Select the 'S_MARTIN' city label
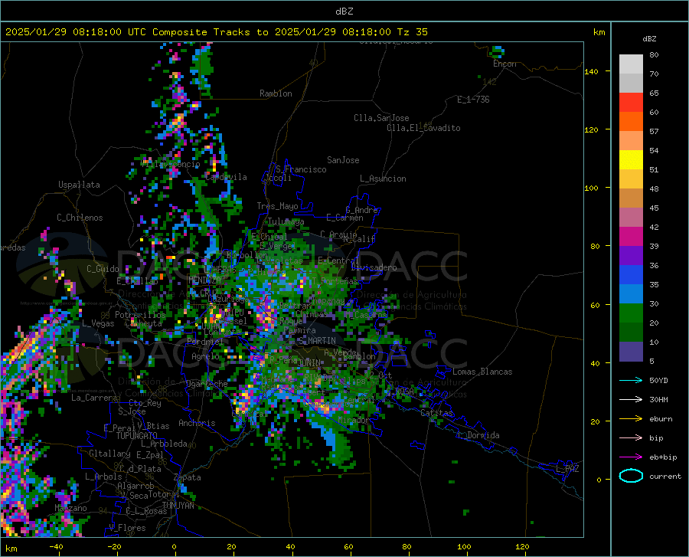The image size is (689, 557). [x=317, y=341]
